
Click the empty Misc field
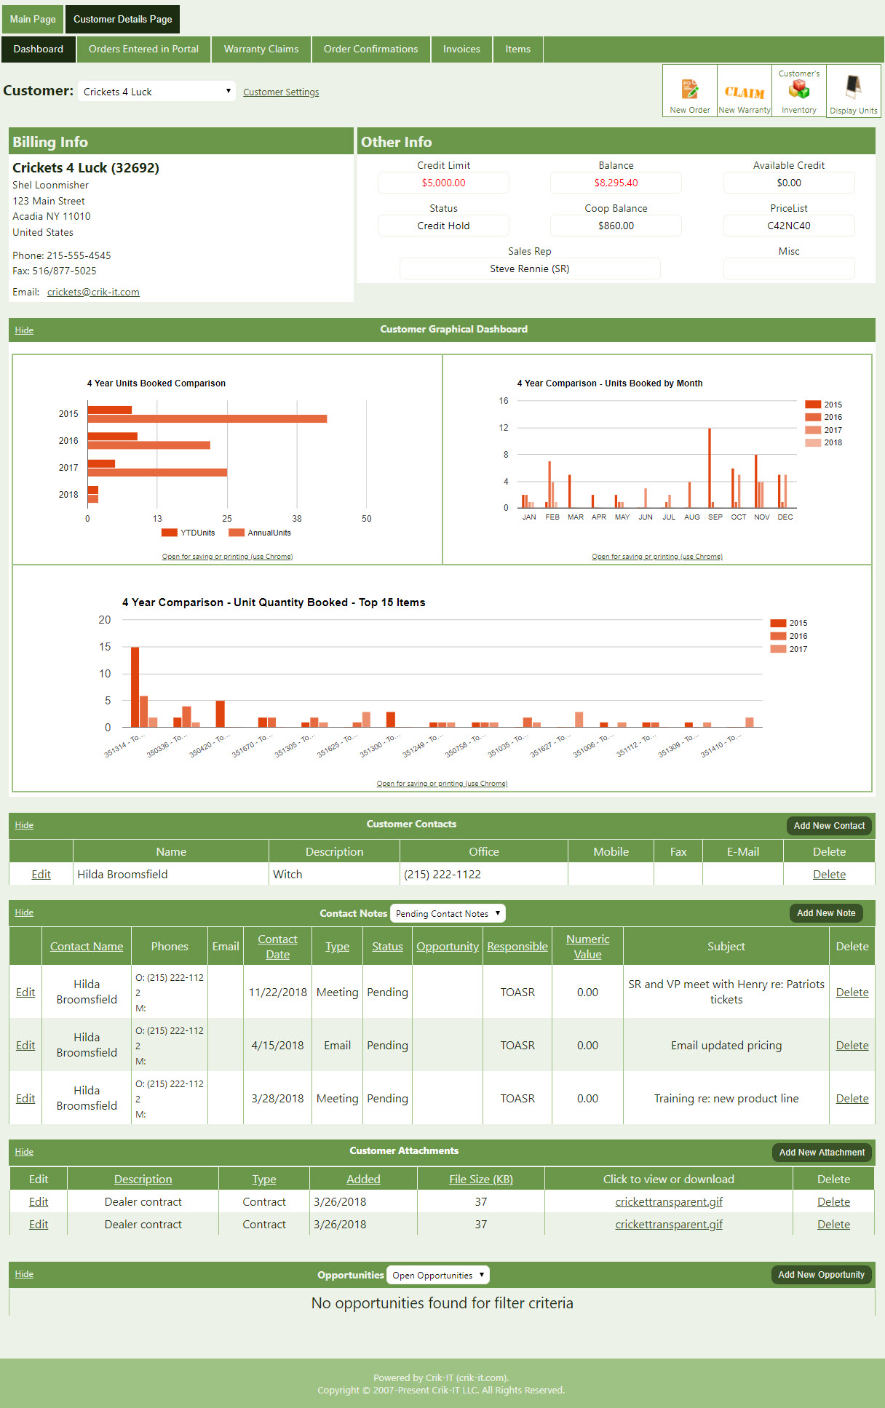789,269
